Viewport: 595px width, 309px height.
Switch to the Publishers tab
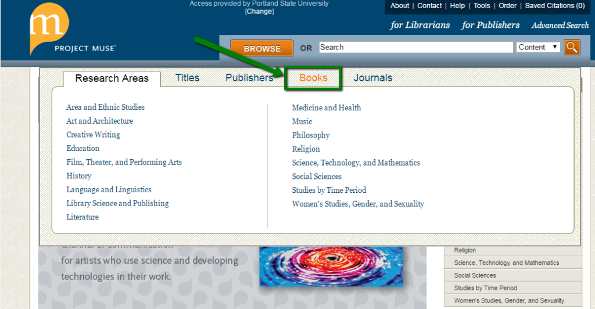pos(249,78)
